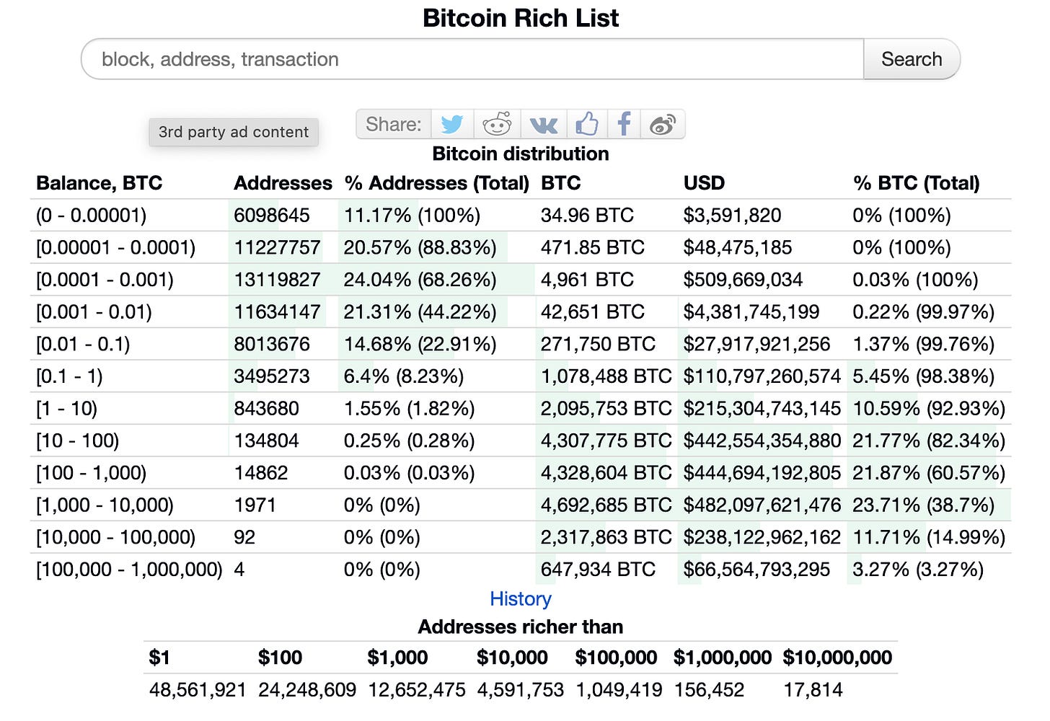
Task: Click the 1,049,419 addresses value
Action: tap(619, 690)
